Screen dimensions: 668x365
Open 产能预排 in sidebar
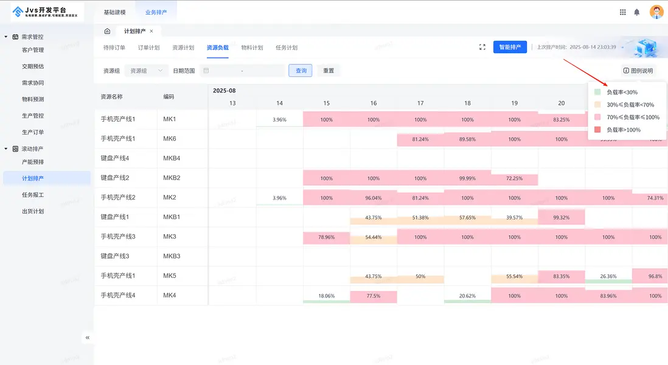pos(33,162)
